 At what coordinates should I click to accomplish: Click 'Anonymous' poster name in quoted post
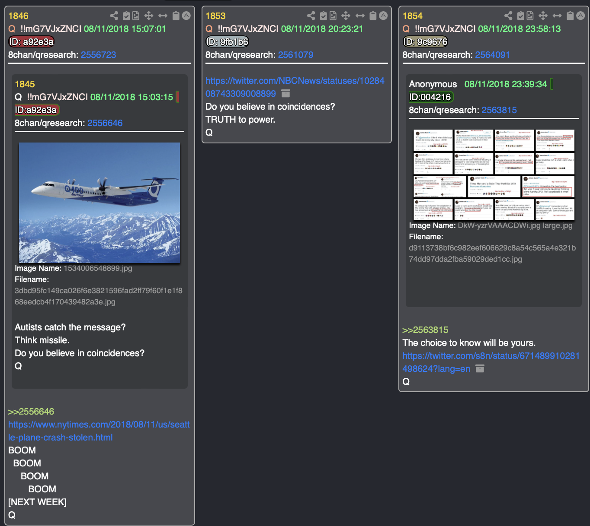[433, 84]
